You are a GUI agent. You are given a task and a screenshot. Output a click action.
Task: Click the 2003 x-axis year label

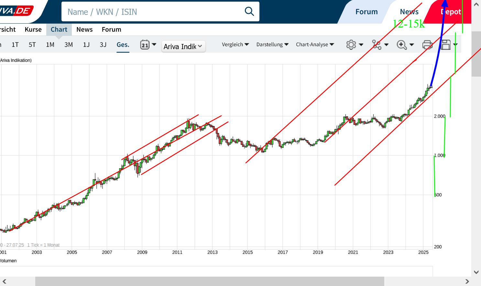[x=37, y=252]
